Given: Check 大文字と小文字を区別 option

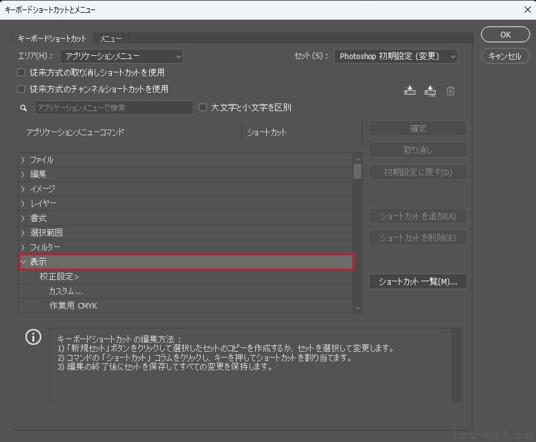Looking at the screenshot, I should point(203,107).
